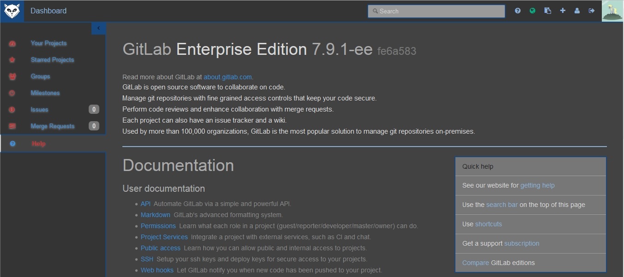Go to Starred Projects
The image size is (624, 277).
[52, 60]
